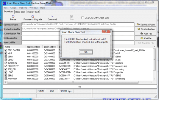Click the partition list up scroll arrow

pos(154,47)
